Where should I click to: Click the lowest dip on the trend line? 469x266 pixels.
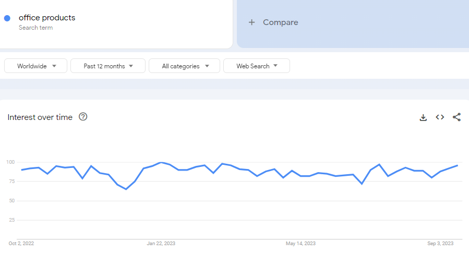126,189
